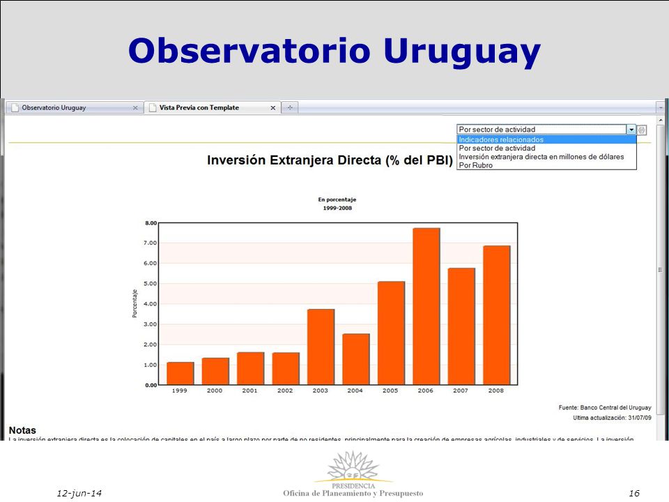This screenshot has width=669, height=502.
Task: Click the scrollbar up arrow
Action: (661, 121)
